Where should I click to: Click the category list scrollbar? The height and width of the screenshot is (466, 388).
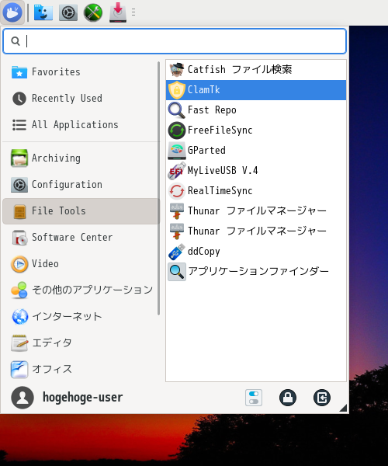pos(159,188)
